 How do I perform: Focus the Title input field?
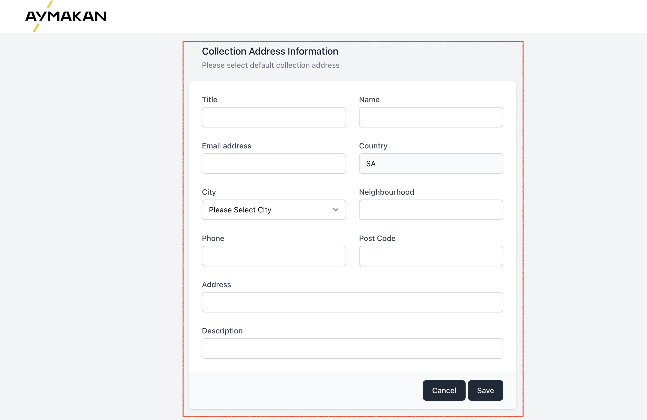click(274, 117)
